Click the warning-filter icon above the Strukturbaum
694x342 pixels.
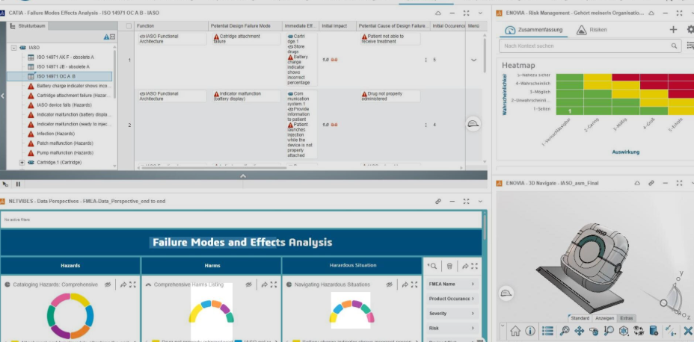pyautogui.click(x=105, y=37)
